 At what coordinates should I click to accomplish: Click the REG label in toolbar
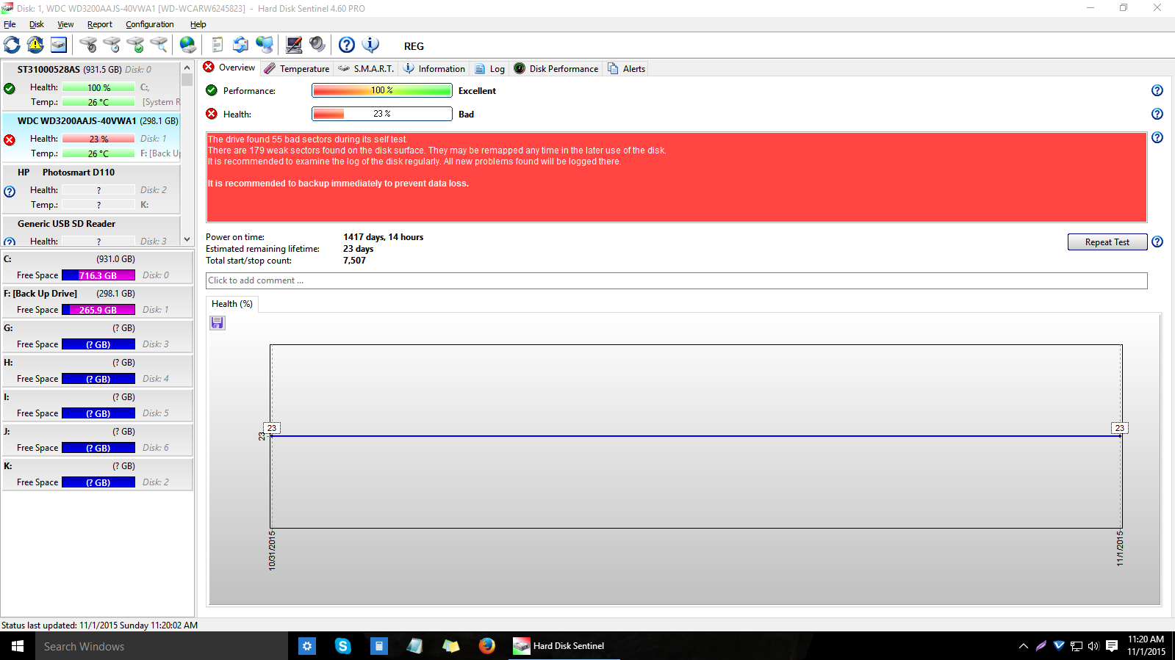pyautogui.click(x=414, y=46)
